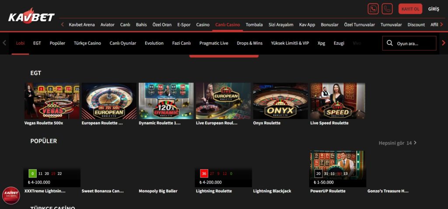Open Bonuslar menu item
This screenshot has height=209, width=448.
click(329, 25)
